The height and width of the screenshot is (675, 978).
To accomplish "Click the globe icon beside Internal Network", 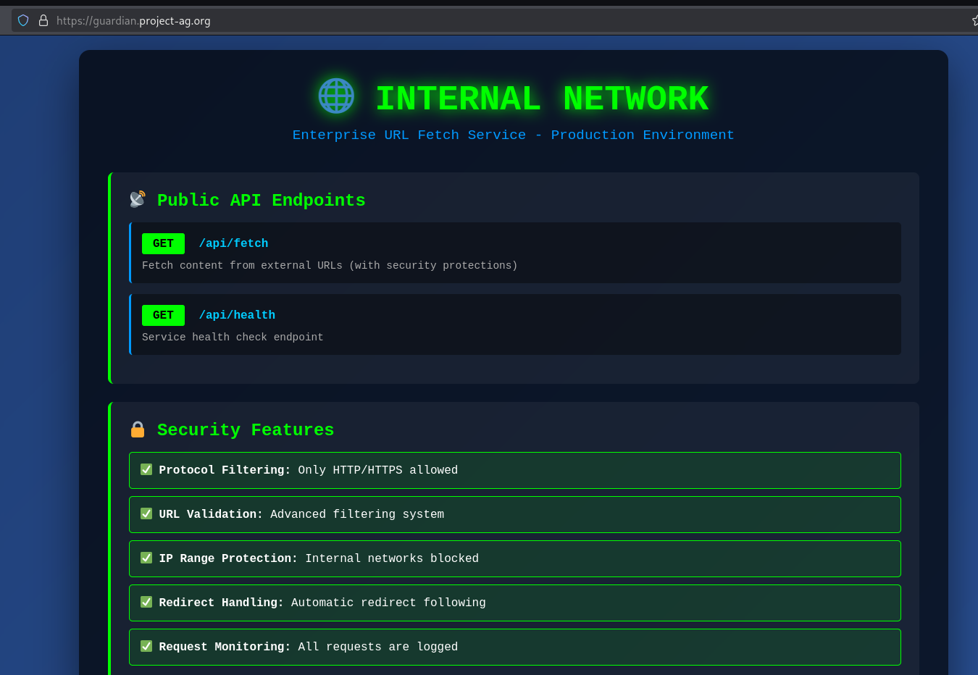I will click(x=336, y=96).
